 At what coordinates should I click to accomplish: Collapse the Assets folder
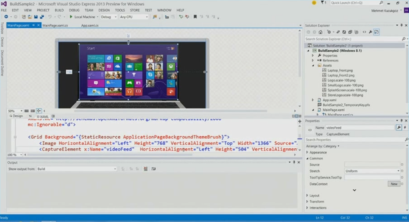point(313,66)
